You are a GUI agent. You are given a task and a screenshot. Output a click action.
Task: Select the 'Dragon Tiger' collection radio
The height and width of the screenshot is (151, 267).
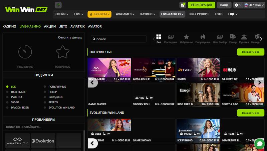point(7,108)
